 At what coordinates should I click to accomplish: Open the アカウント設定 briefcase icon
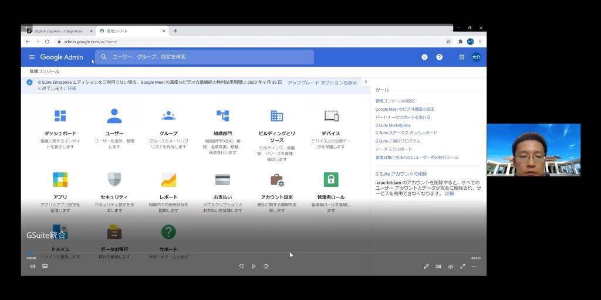click(277, 179)
